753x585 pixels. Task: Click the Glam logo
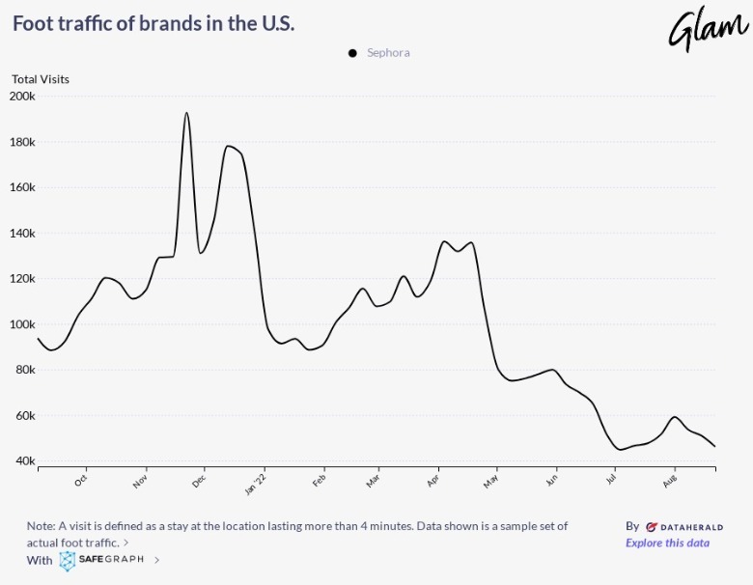(x=708, y=29)
